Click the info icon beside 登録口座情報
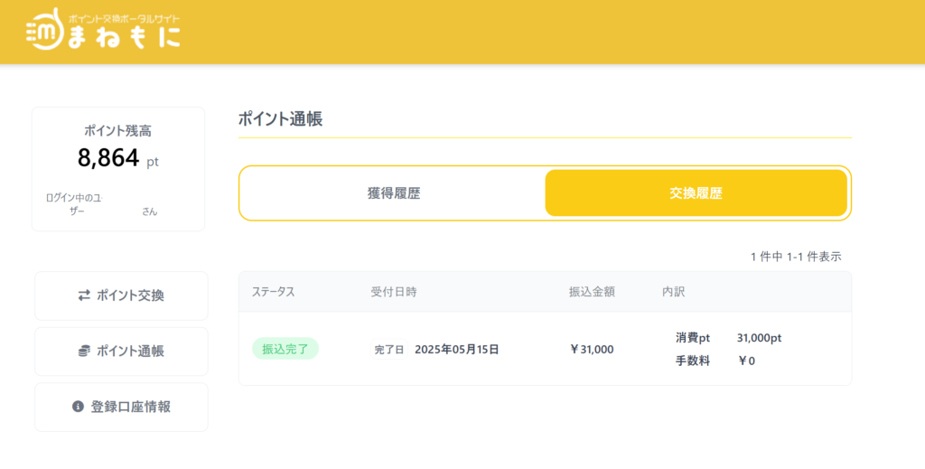The image size is (925, 469). pos(78,407)
